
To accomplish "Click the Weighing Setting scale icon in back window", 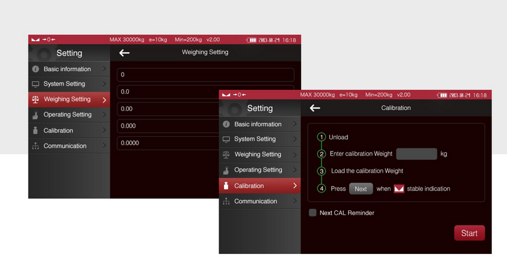I will 36,100.
